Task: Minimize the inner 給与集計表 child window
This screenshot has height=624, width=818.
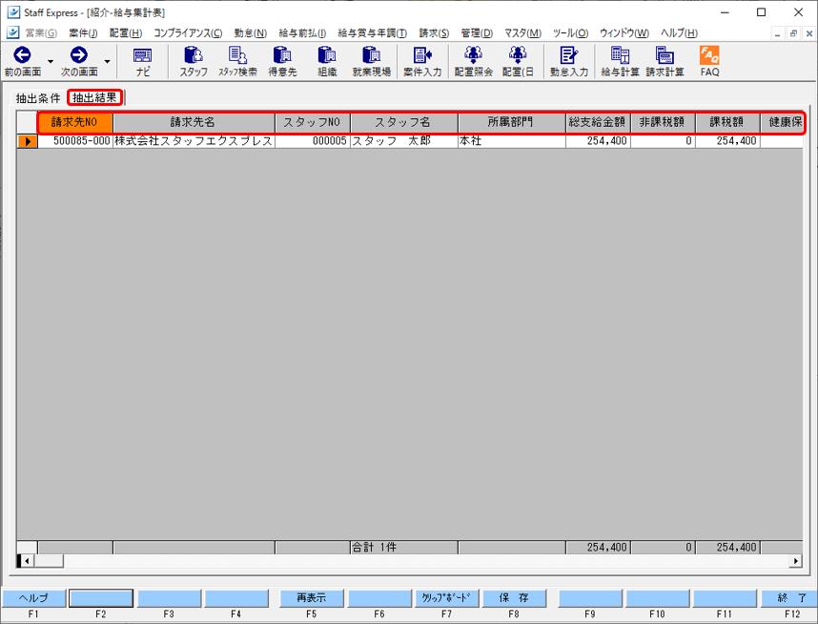Action: (x=777, y=33)
